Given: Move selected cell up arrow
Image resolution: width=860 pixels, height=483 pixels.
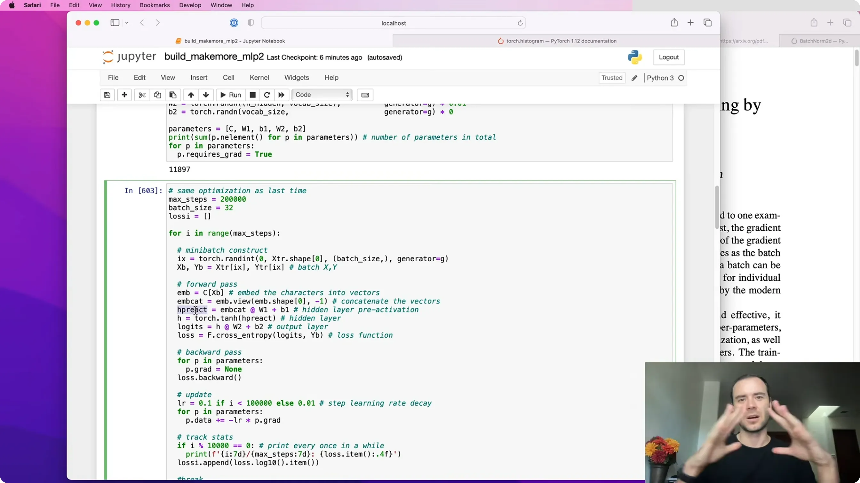Looking at the screenshot, I should [x=191, y=95].
